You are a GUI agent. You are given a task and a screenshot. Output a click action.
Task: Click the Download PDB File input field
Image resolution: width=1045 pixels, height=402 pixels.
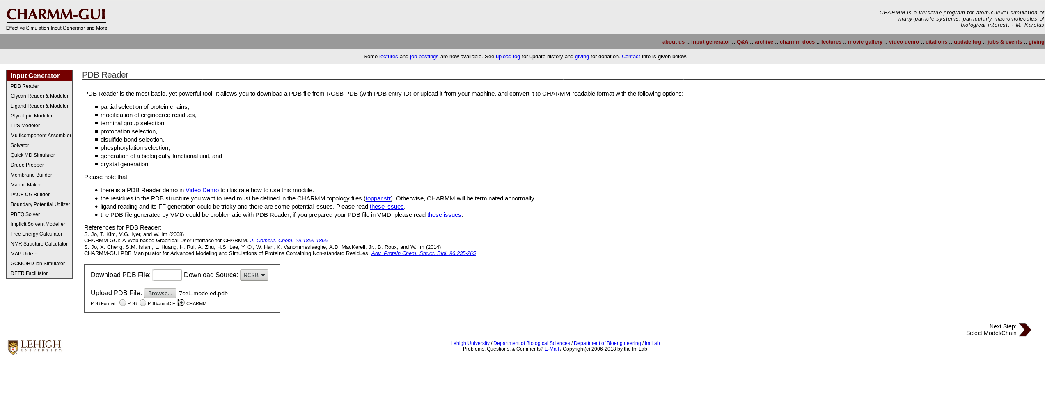[167, 275]
